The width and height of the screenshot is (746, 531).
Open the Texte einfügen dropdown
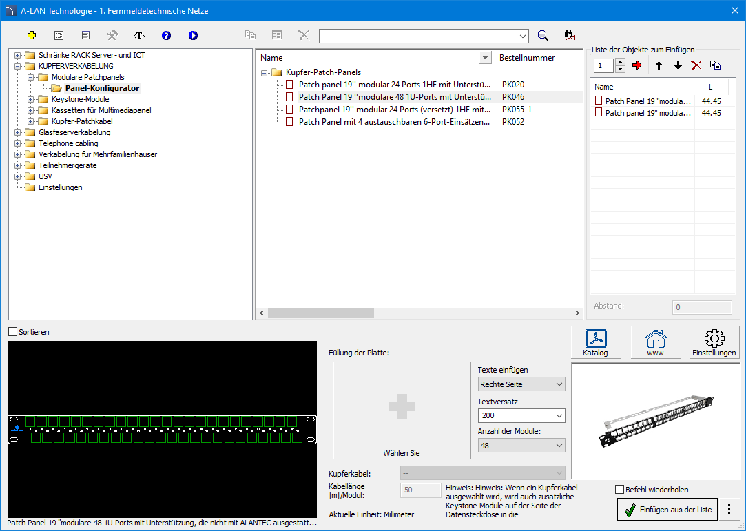521,384
